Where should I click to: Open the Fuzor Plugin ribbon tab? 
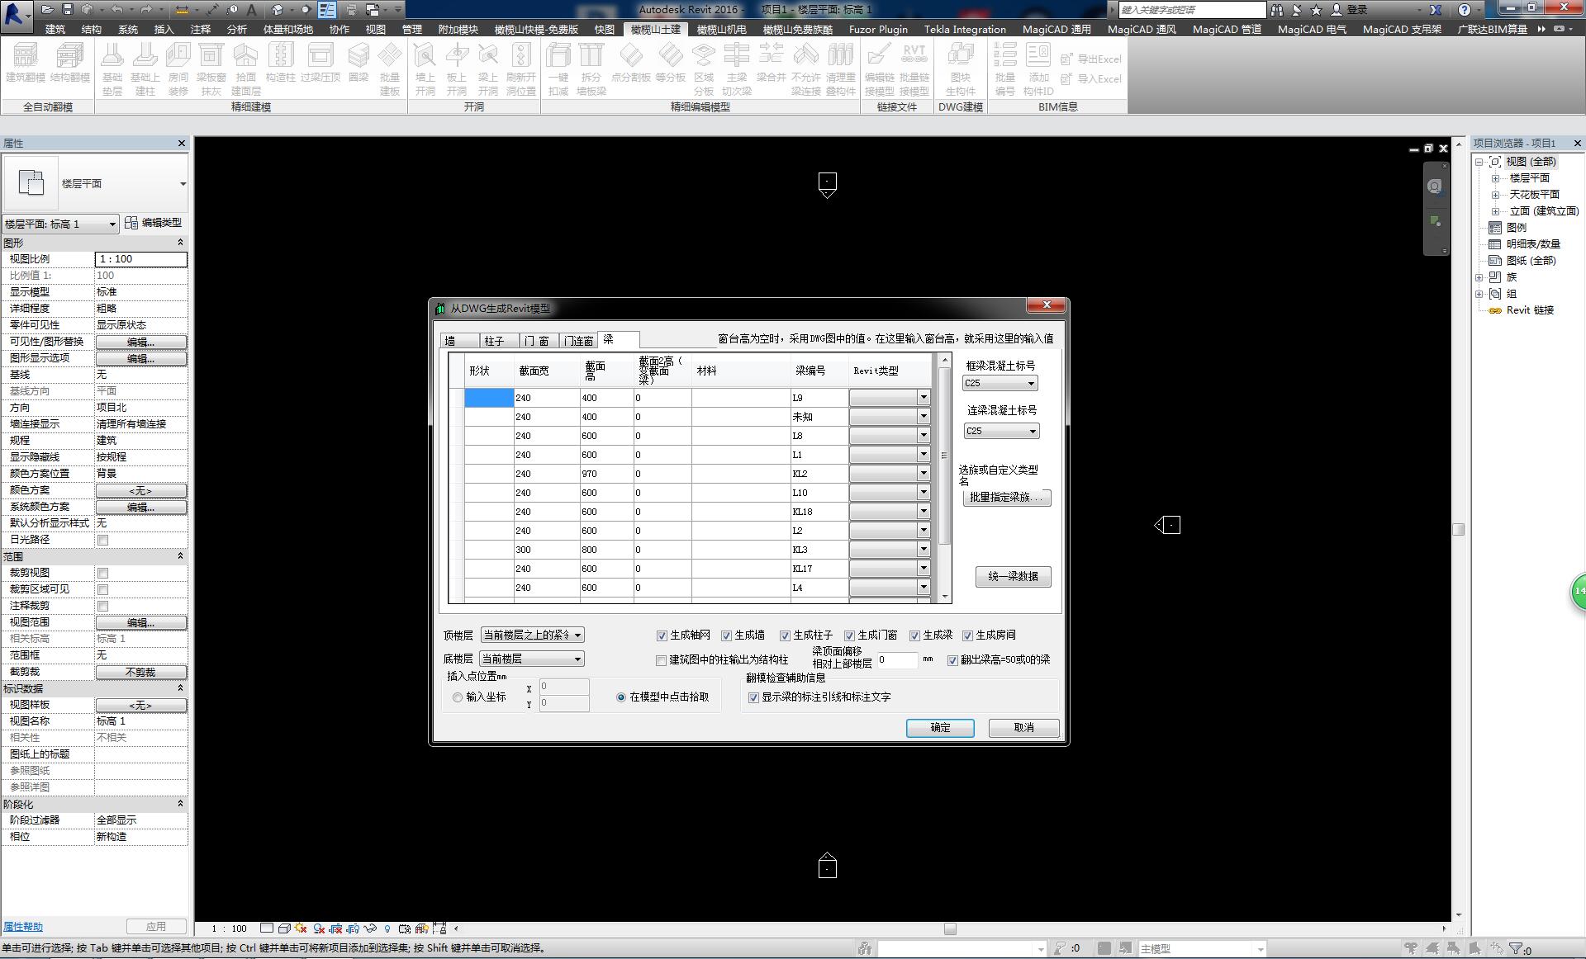(878, 29)
